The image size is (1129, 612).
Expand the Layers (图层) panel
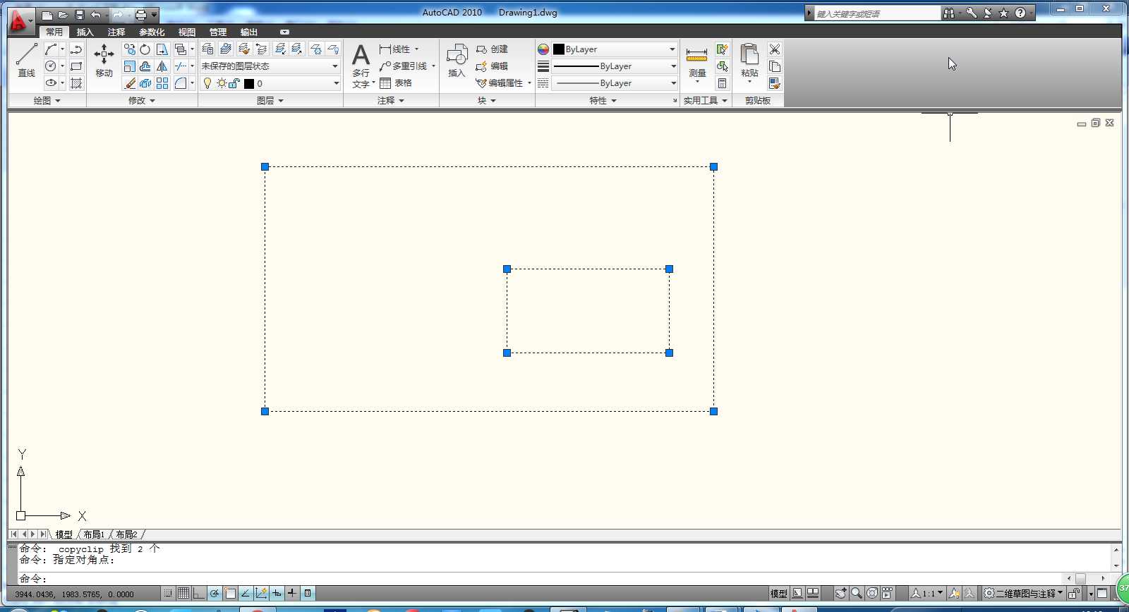tap(270, 101)
